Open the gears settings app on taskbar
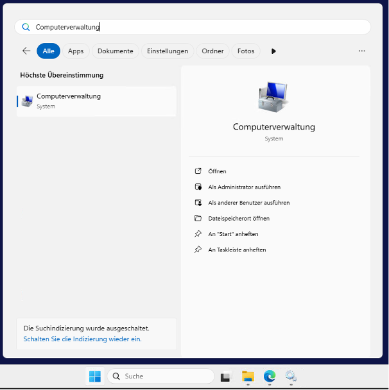Screen dimensions: 389x390 (291, 377)
